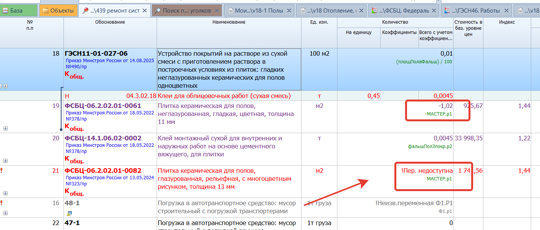The height and width of the screenshot is (230, 540).
Task: Select code ФСБЦ-06.2.02.01-0082
Action: 103,170
